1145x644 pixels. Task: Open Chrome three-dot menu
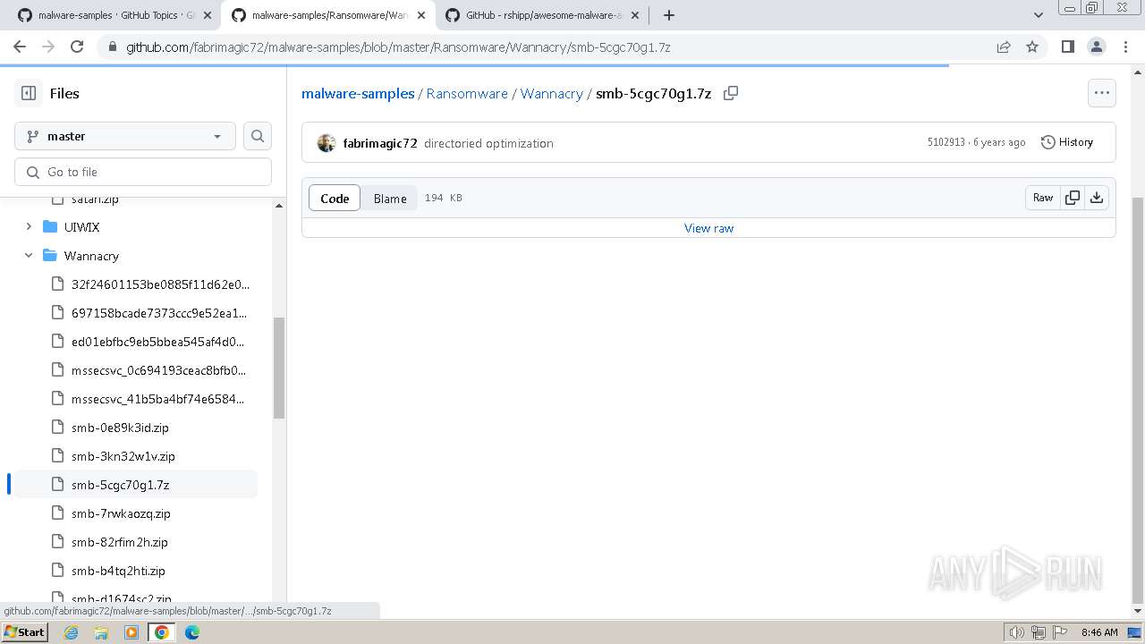(1124, 47)
